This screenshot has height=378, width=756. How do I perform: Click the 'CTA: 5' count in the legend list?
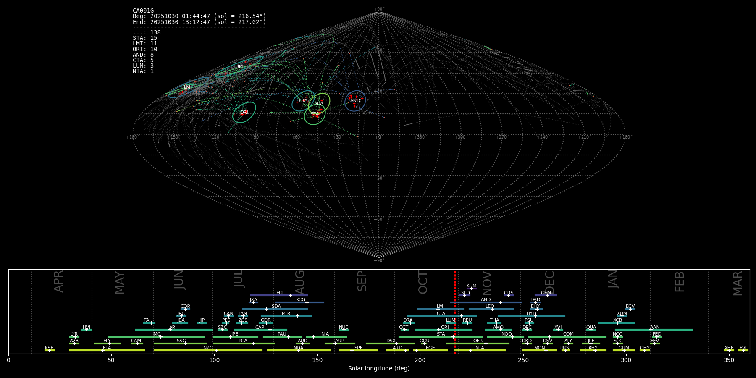click(143, 60)
